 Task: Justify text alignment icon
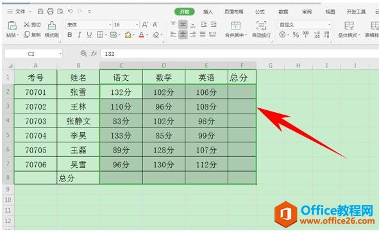click(x=203, y=35)
